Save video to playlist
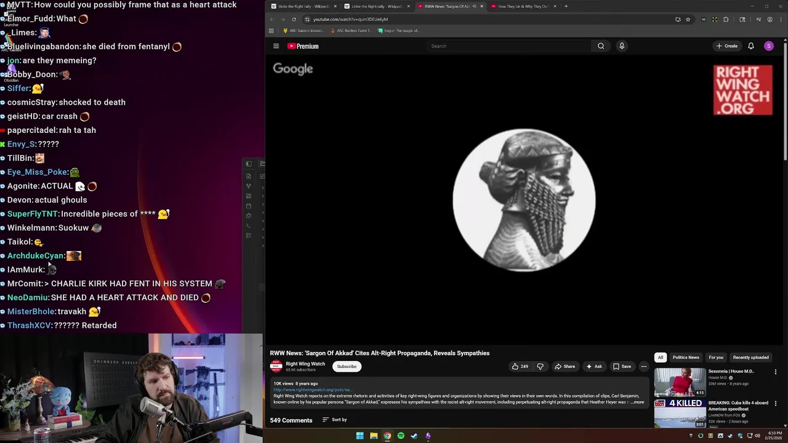This screenshot has height=443, width=788. 622,367
